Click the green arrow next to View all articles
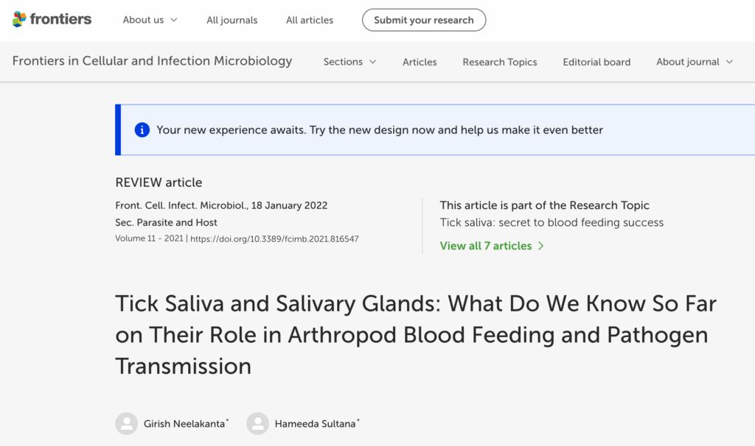 pos(541,245)
